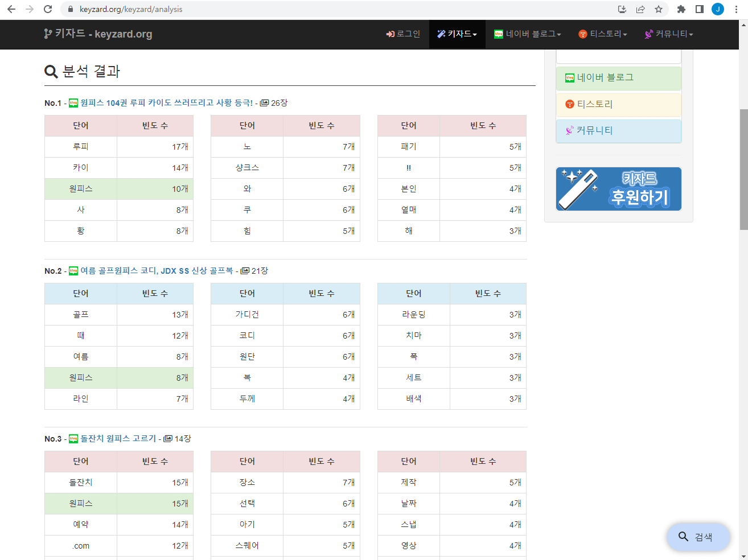Click the Naver blog icon next to No.1 post title

tap(73, 103)
